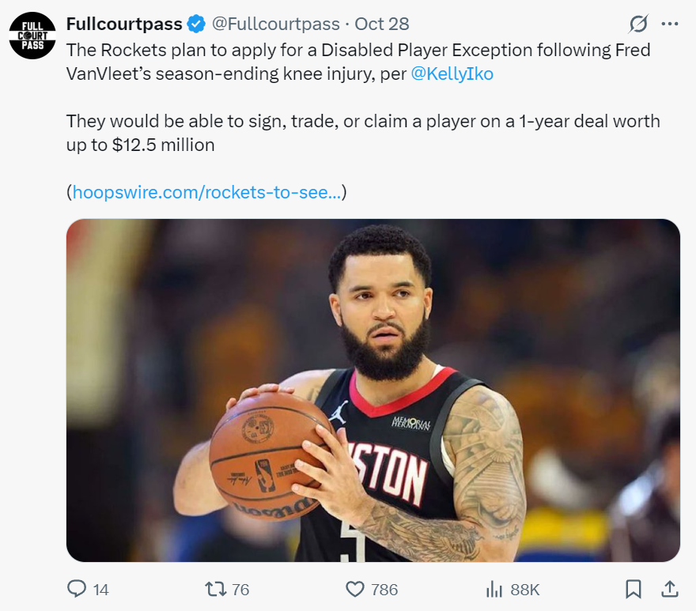Open the Fullcourtpass profile avatar
This screenshot has width=696, height=611.
point(32,36)
